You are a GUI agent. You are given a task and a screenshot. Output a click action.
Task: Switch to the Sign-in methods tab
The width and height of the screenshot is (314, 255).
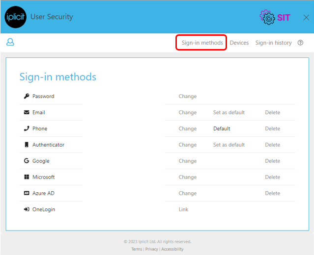[x=202, y=43]
